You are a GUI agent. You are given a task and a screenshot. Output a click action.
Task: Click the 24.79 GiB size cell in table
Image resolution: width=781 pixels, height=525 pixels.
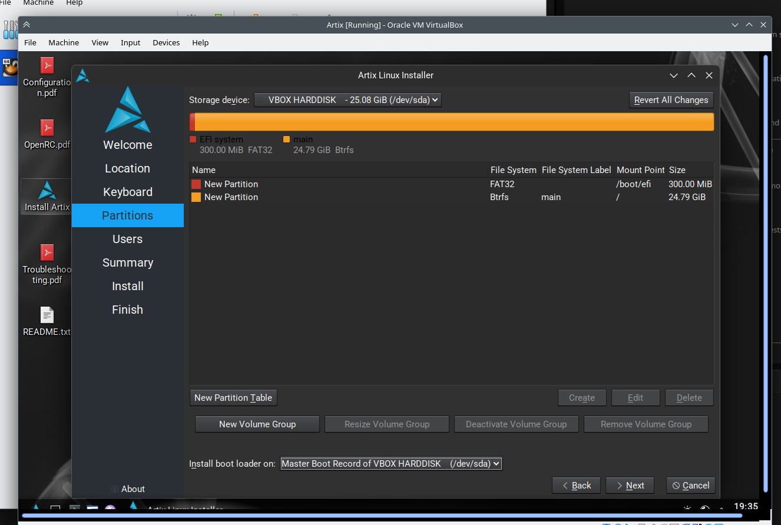click(x=687, y=197)
